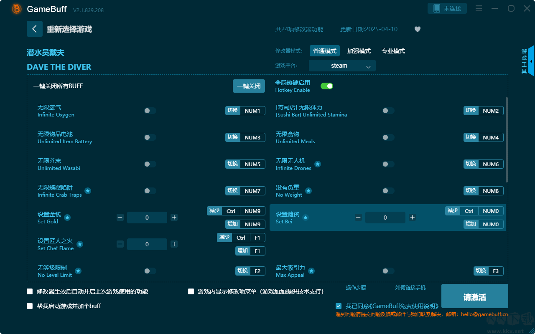Click the GameBuff logo icon
This screenshot has width=535, height=334.
coord(17,9)
